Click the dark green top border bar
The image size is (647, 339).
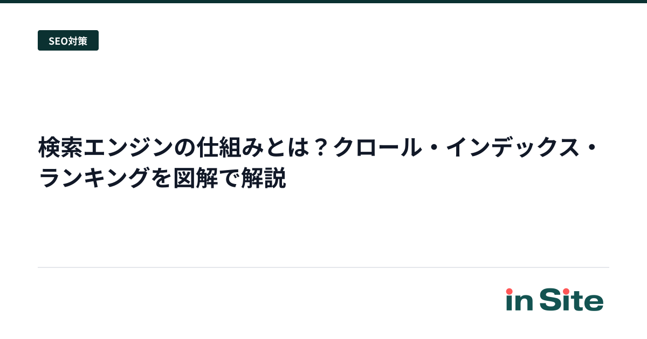click(x=323, y=2)
